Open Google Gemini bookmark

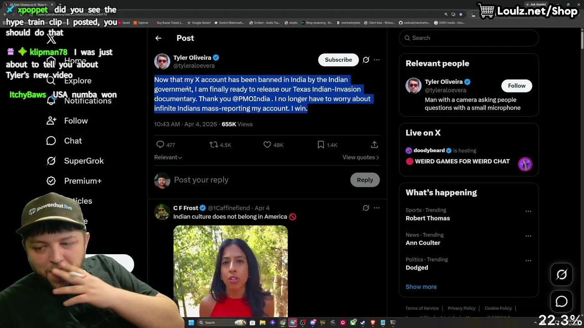(x=198, y=22)
